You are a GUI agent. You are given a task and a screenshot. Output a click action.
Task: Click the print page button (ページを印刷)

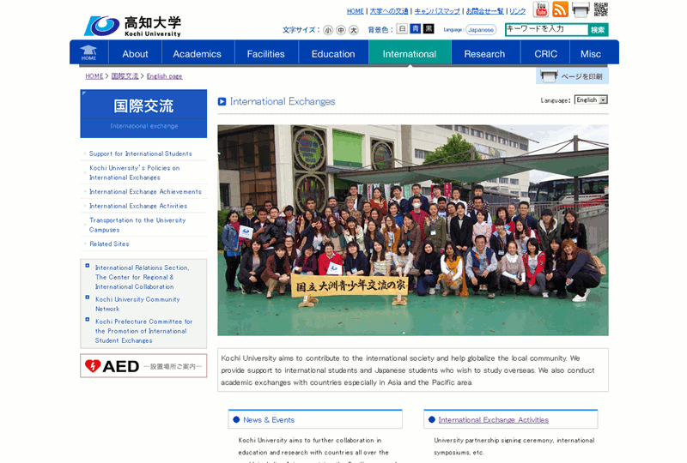point(572,76)
